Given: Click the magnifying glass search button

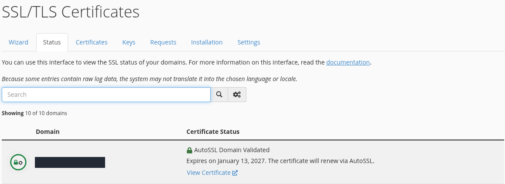Looking at the screenshot, I should [x=219, y=95].
